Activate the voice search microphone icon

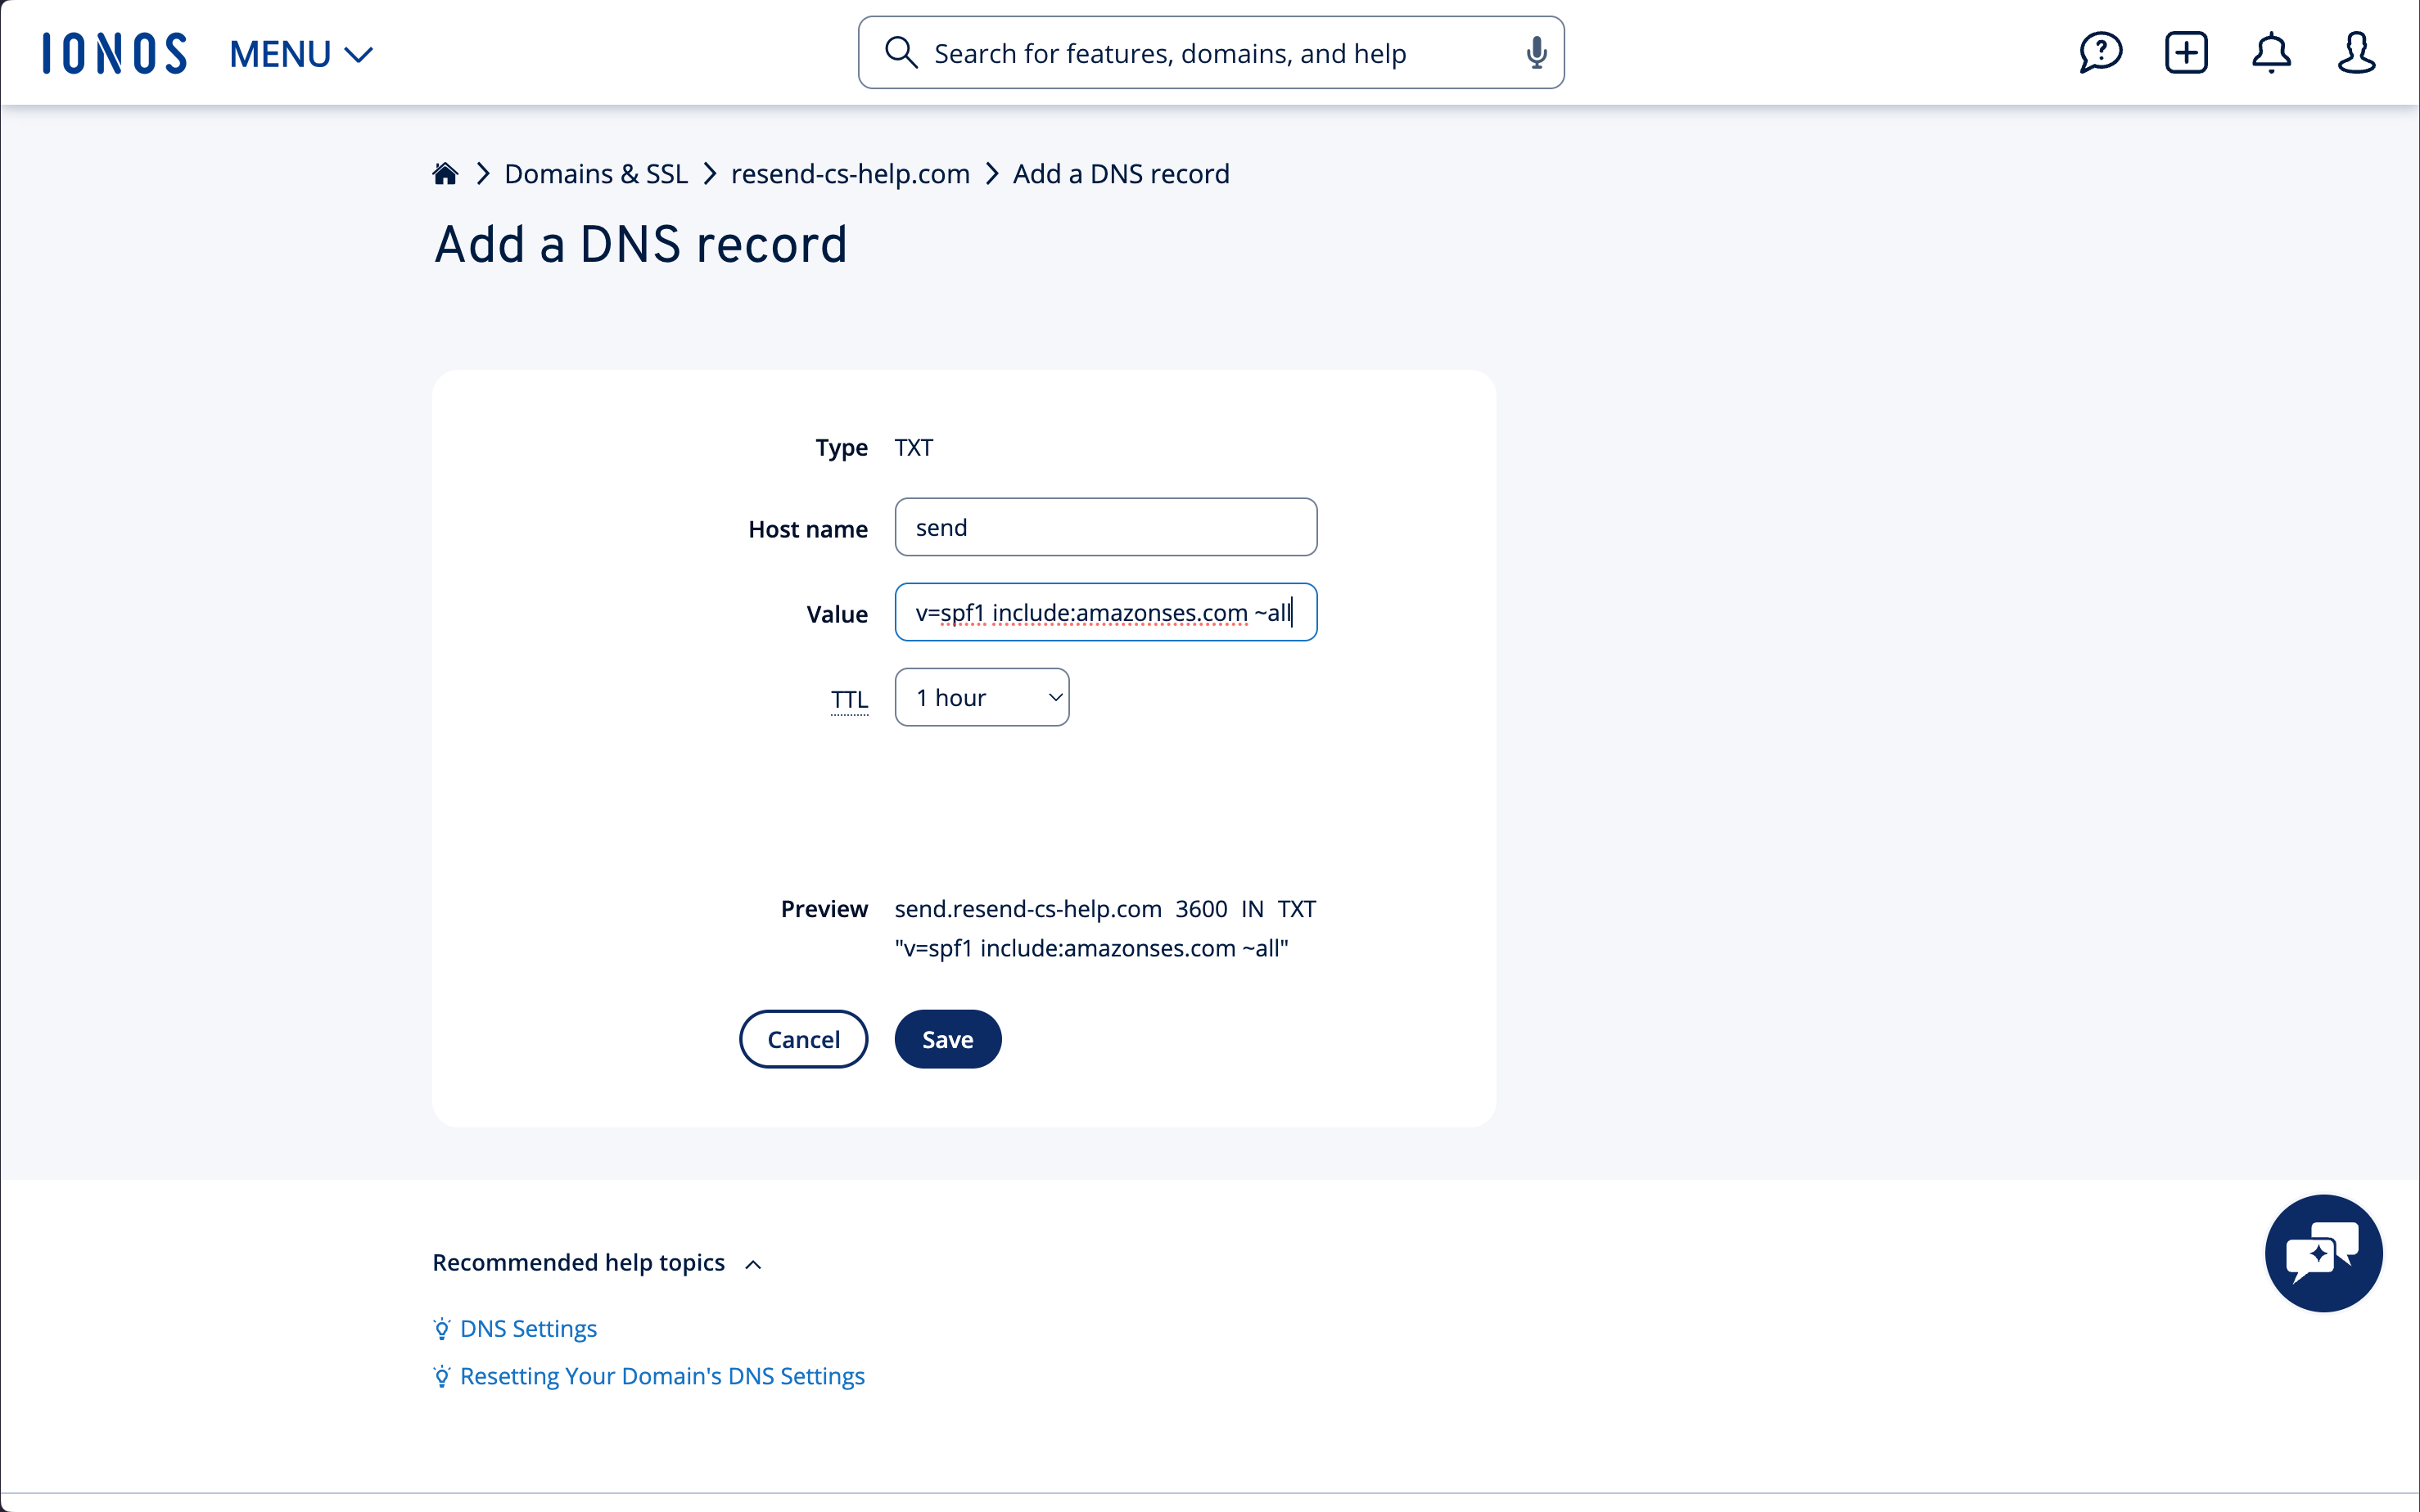tap(1536, 53)
